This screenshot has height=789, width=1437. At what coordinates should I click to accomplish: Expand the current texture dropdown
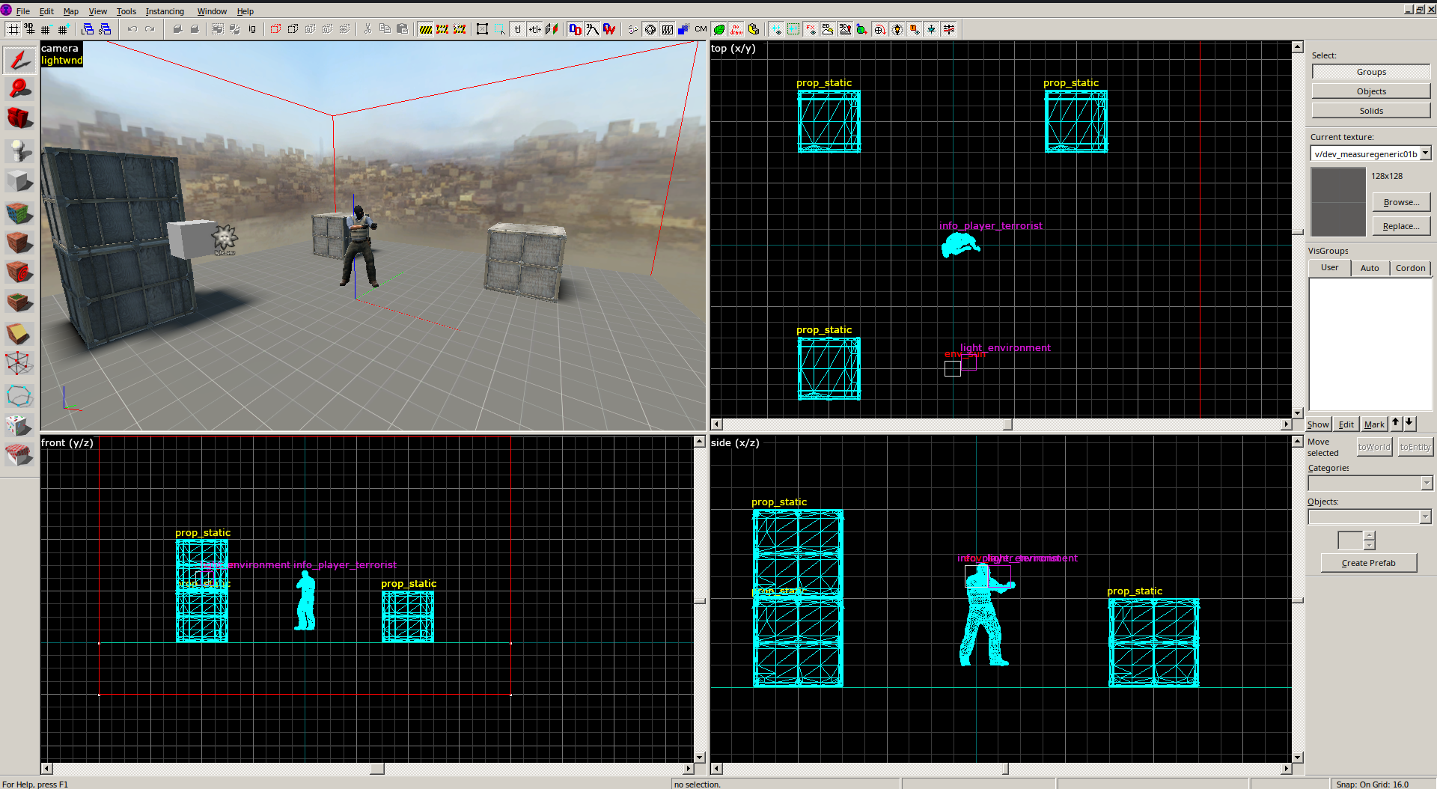1426,153
